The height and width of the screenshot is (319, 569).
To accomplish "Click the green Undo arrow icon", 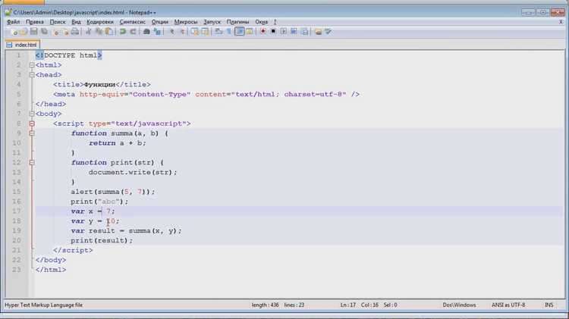I will (123, 32).
